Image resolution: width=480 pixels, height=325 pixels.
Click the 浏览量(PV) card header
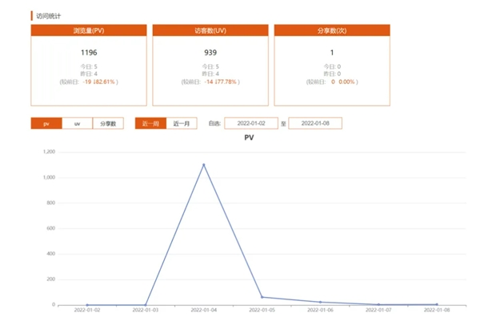point(89,30)
